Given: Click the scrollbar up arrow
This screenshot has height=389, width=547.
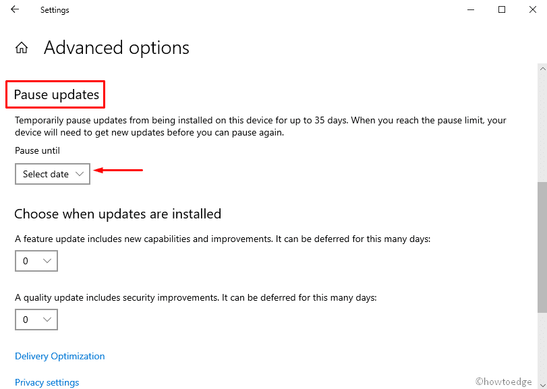Looking at the screenshot, I should pos(542,68).
